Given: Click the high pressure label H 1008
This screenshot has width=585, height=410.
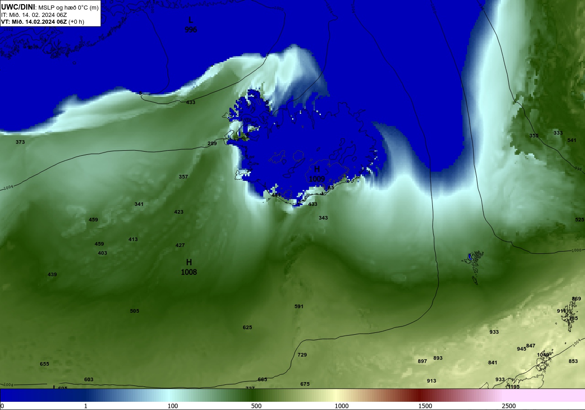Looking at the screenshot, I should pos(189,267).
